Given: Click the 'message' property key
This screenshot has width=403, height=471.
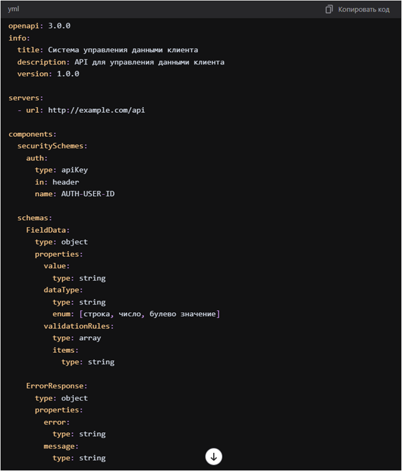Looking at the screenshot, I should pyautogui.click(x=59, y=446).
